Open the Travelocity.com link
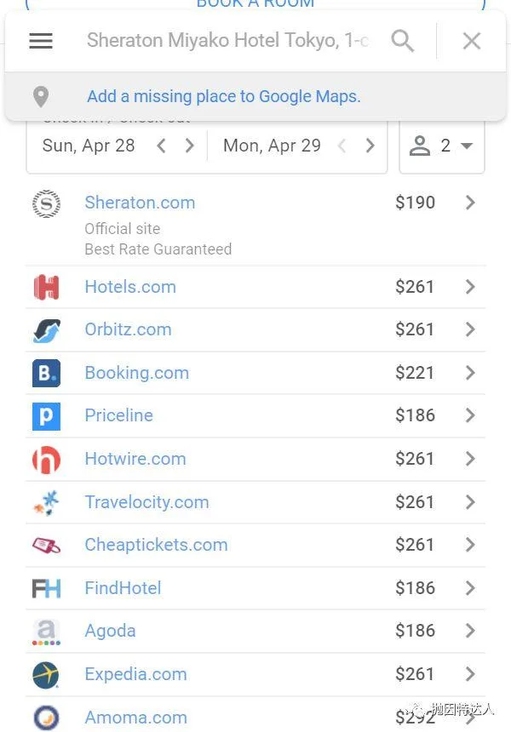511x732 pixels. (x=146, y=502)
